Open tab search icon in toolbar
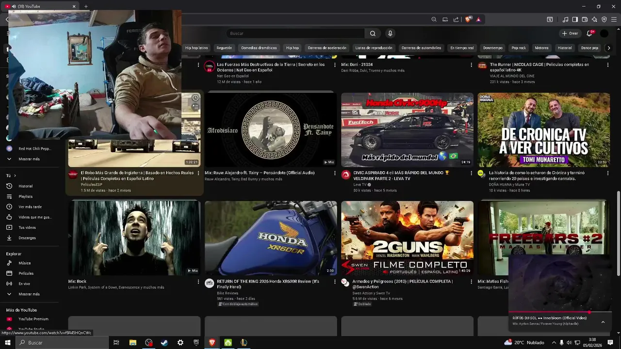This screenshot has height=349, width=621. click(x=550, y=19)
